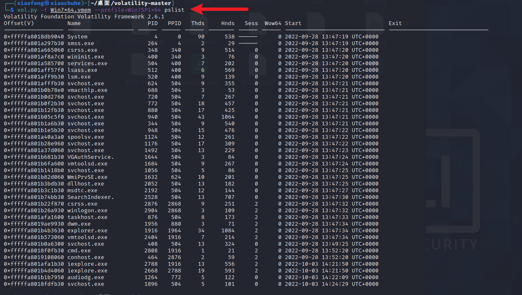Select the System process name

pos(77,36)
